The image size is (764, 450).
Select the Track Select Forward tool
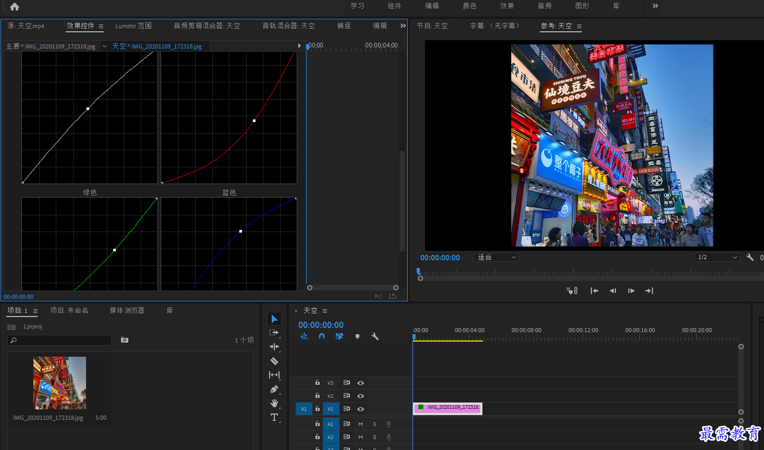click(x=274, y=333)
